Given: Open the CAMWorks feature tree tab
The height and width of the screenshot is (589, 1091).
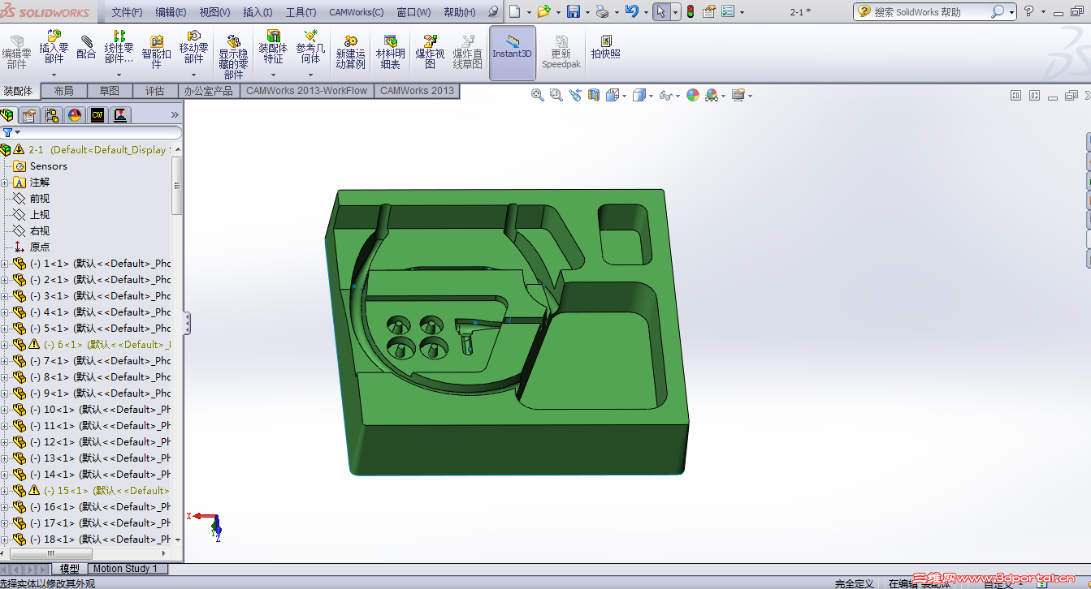Looking at the screenshot, I should [x=97, y=115].
